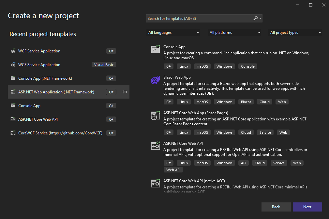Click the API tag under ASP.NET Core Web API
This screenshot has height=219, width=329.
[243, 163]
